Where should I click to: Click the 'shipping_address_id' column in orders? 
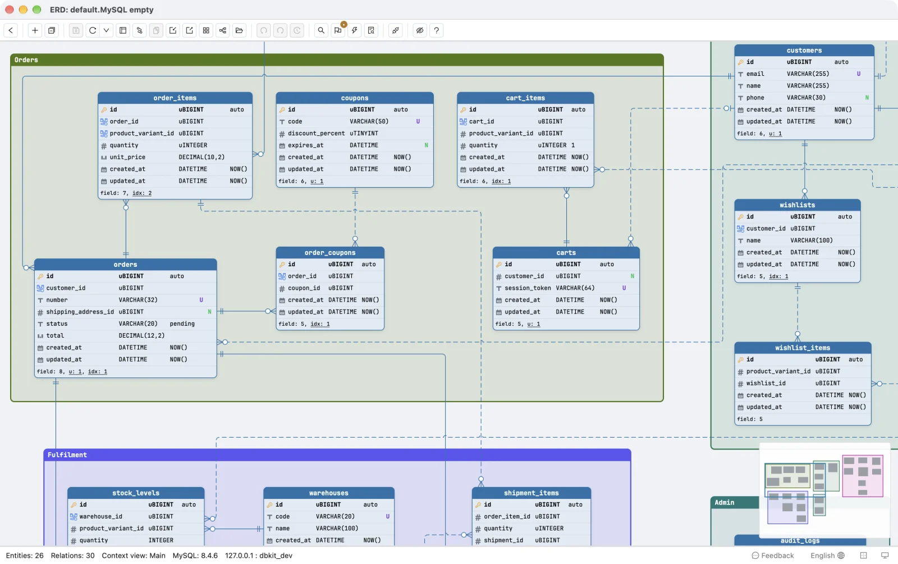[x=126, y=312]
